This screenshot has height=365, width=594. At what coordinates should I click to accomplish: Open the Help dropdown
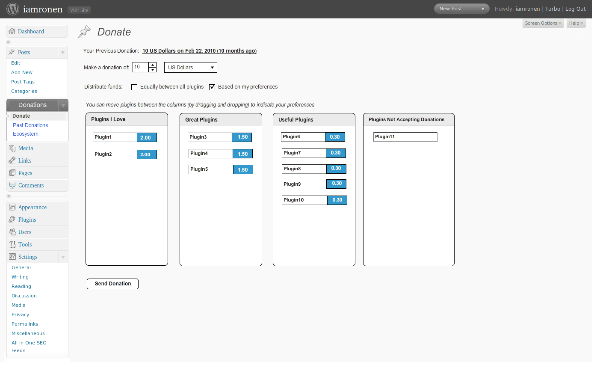576,23
